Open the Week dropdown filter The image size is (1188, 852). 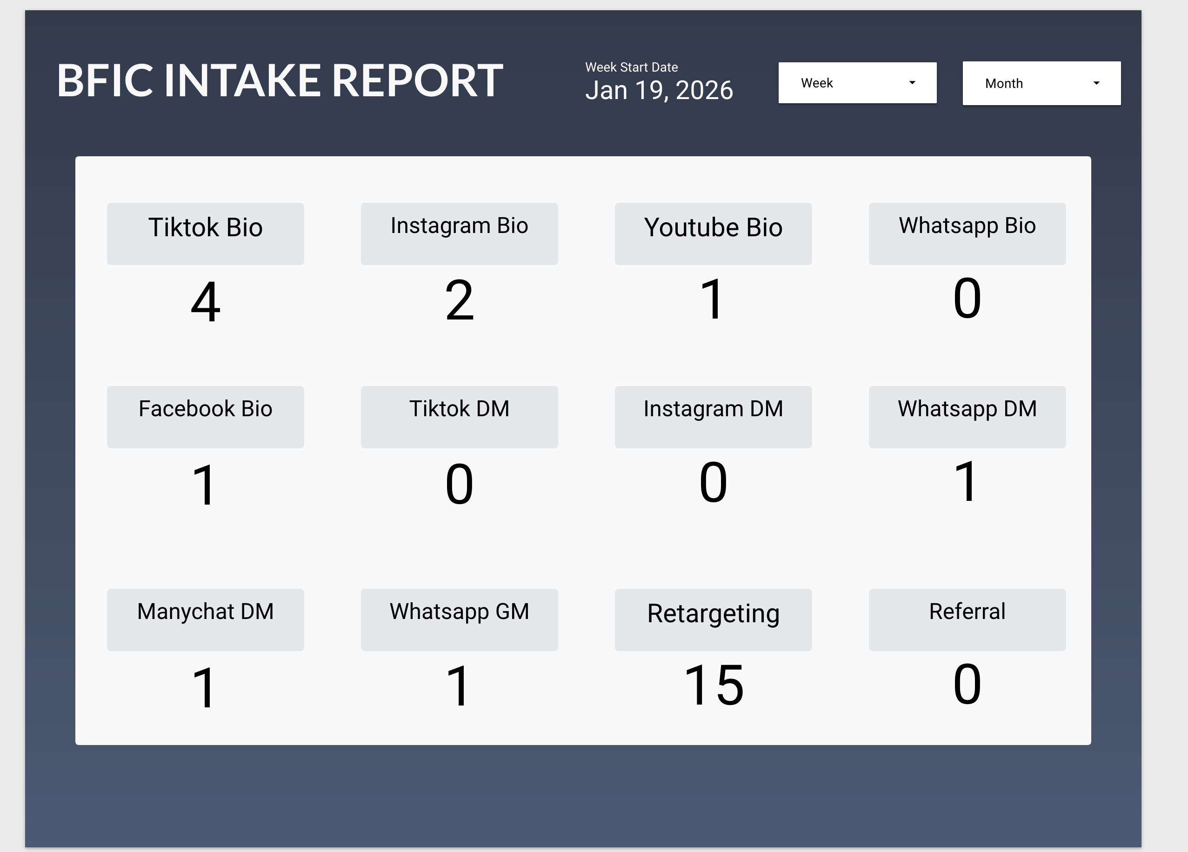[857, 83]
